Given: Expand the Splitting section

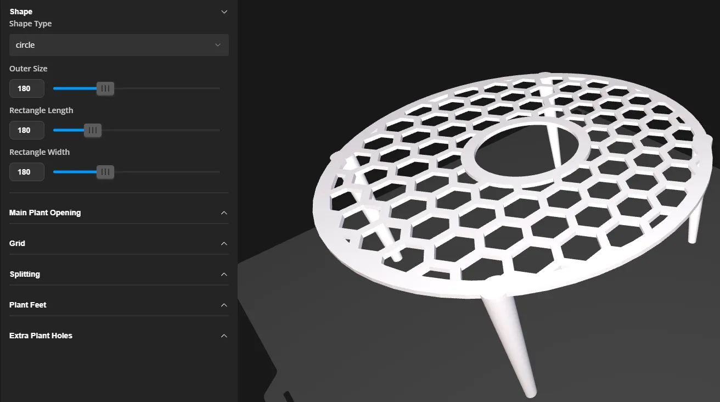Looking at the screenshot, I should point(119,274).
